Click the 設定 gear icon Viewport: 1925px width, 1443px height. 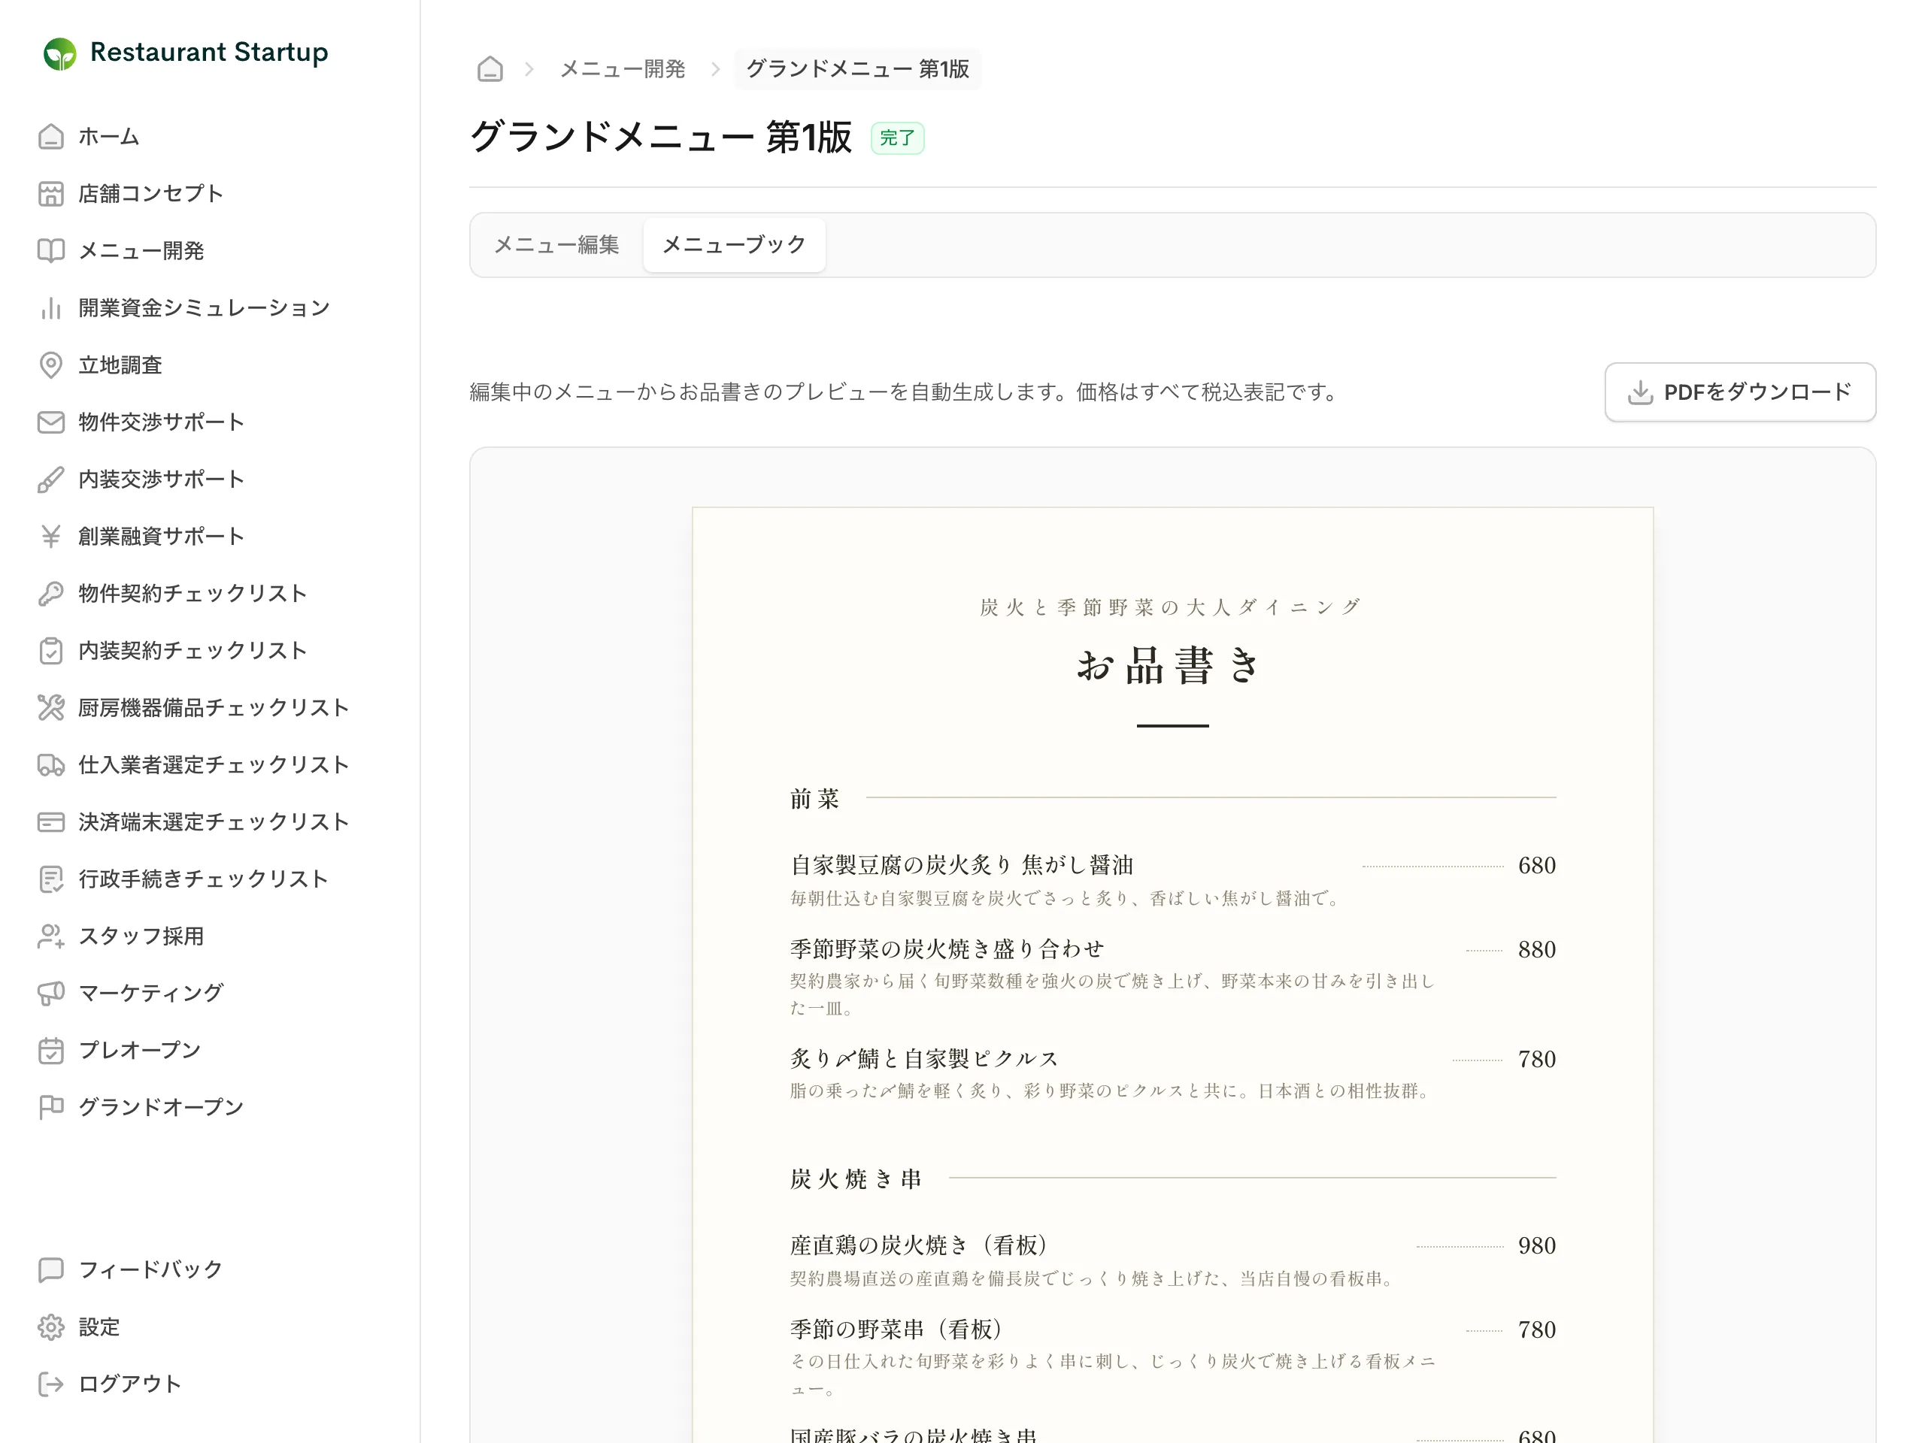pos(50,1327)
